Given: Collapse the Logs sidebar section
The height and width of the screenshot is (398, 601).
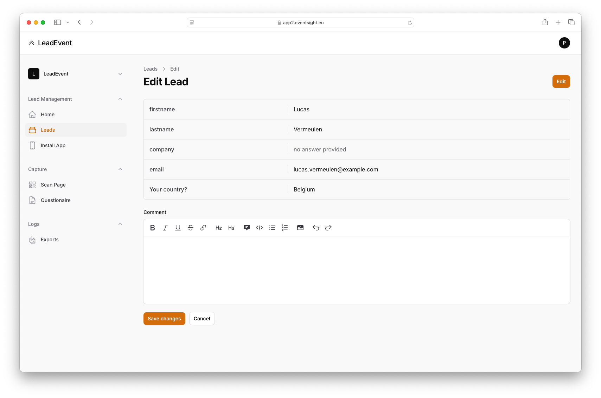Looking at the screenshot, I should [x=120, y=224].
